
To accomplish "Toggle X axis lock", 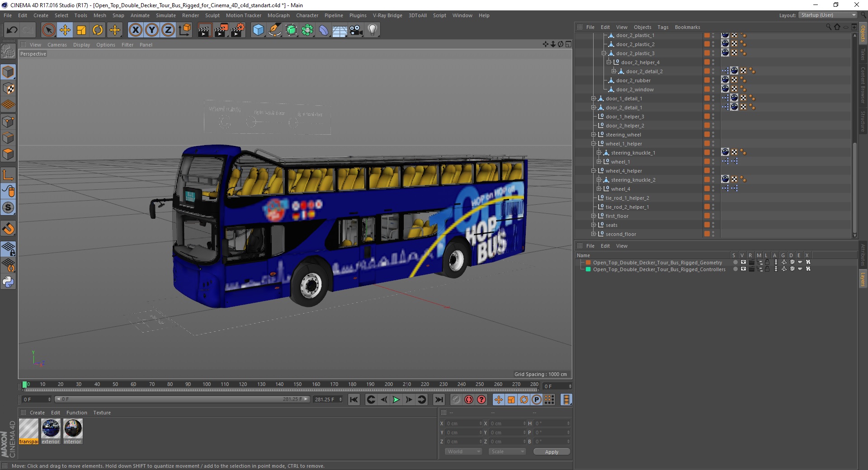I will 135,30.
